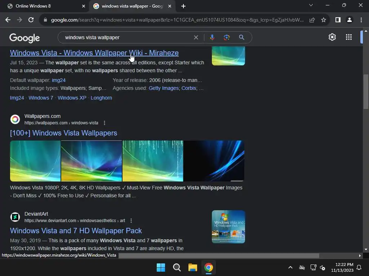The height and width of the screenshot is (276, 369).
Task: Open Windows Vista and 7 HD Wallpaper Pack
Action: point(76,231)
